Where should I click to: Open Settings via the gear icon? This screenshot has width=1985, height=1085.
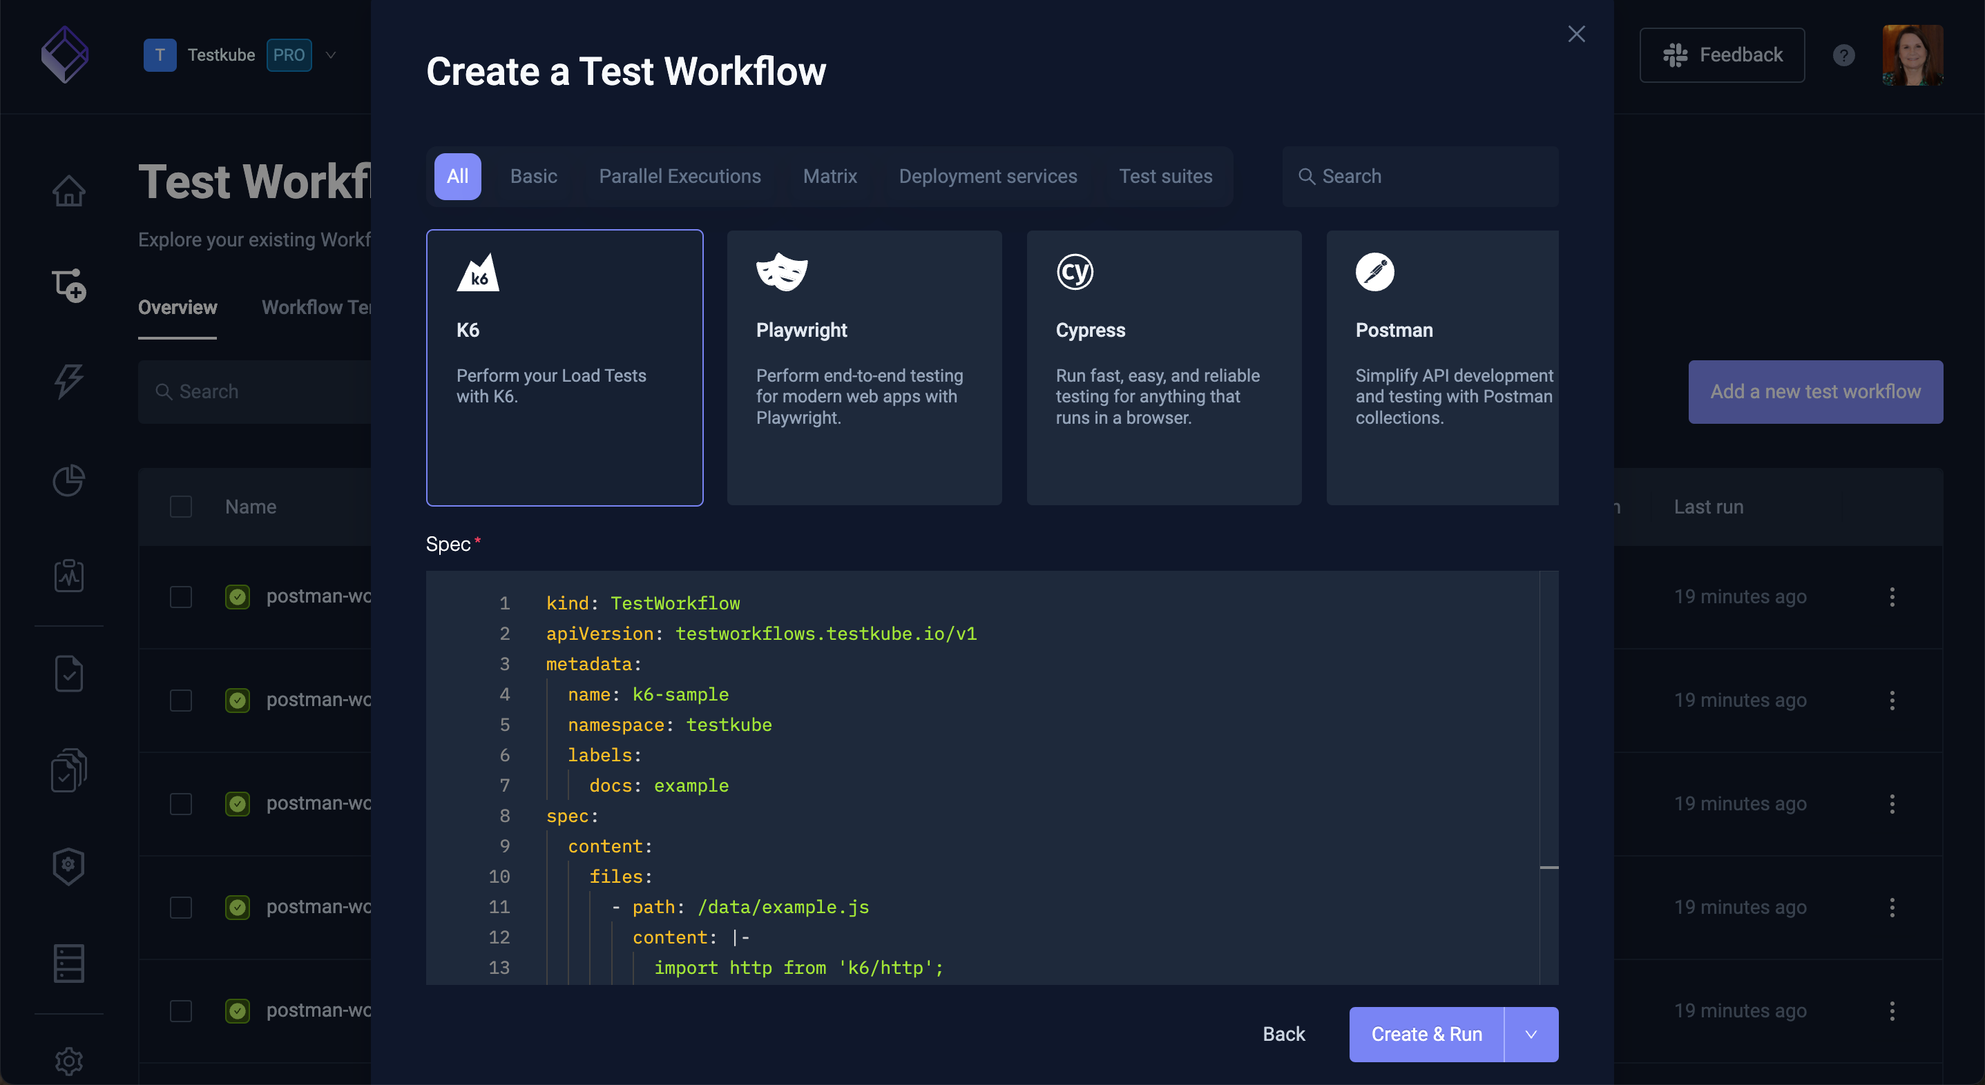pyautogui.click(x=68, y=1061)
